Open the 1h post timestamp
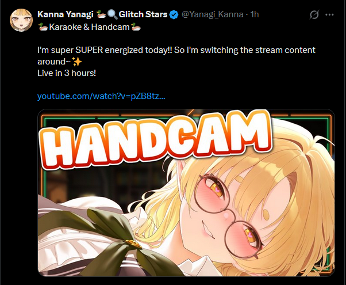 [x=255, y=14]
